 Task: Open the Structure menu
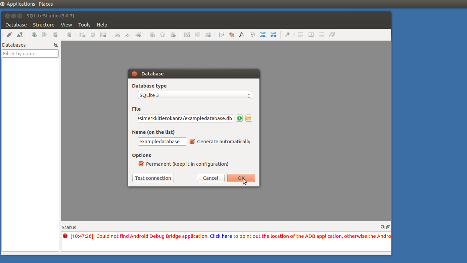pos(44,25)
